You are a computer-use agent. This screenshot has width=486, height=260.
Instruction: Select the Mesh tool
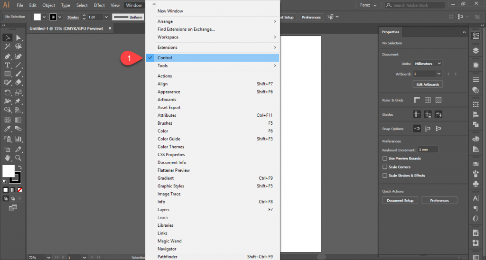tap(8, 120)
